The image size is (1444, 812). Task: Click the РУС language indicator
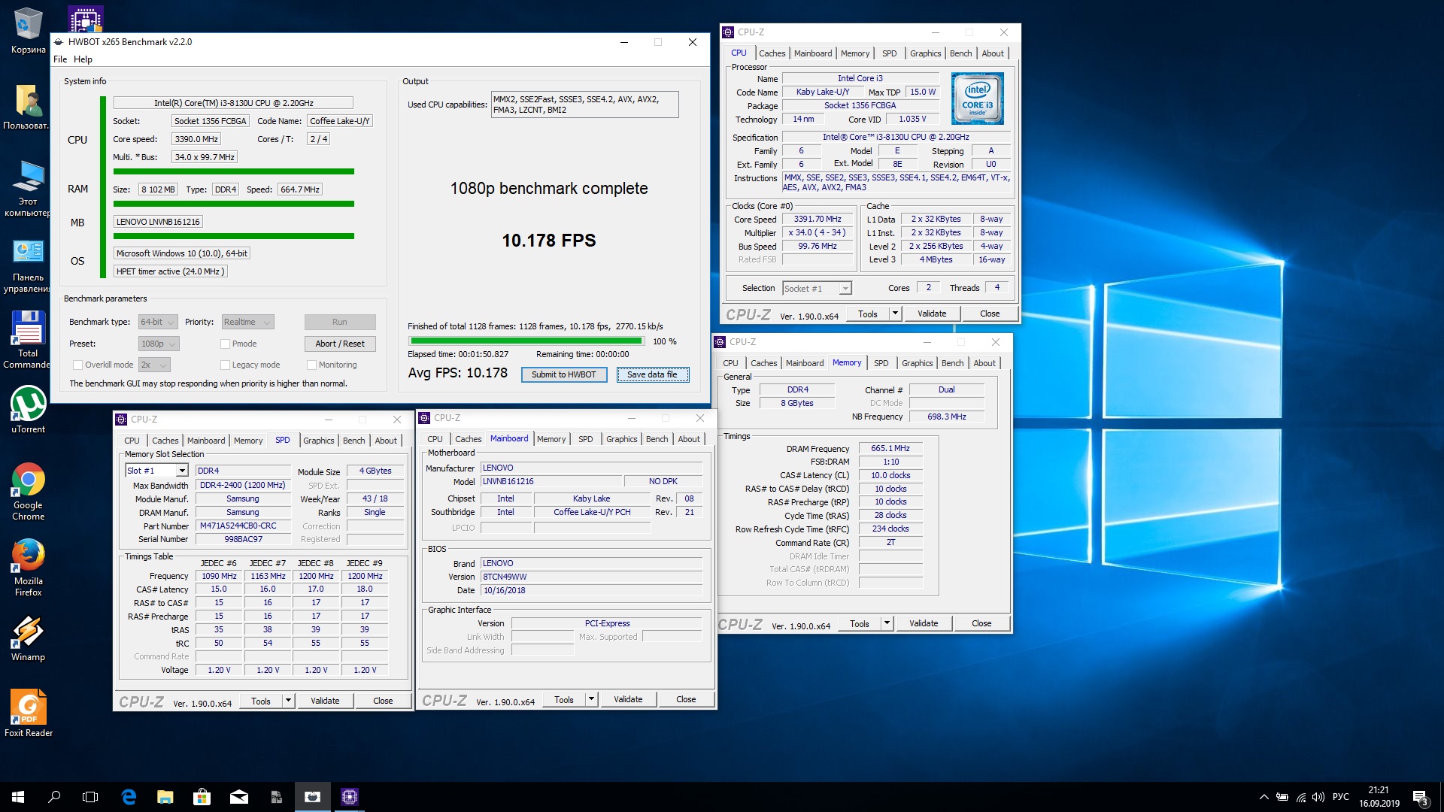point(1341,797)
